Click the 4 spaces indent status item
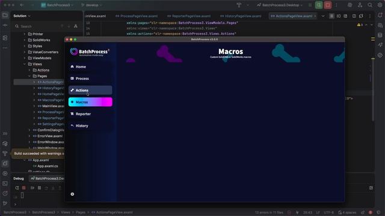Image resolution: width=385 pixels, height=216 pixels. click(347, 212)
